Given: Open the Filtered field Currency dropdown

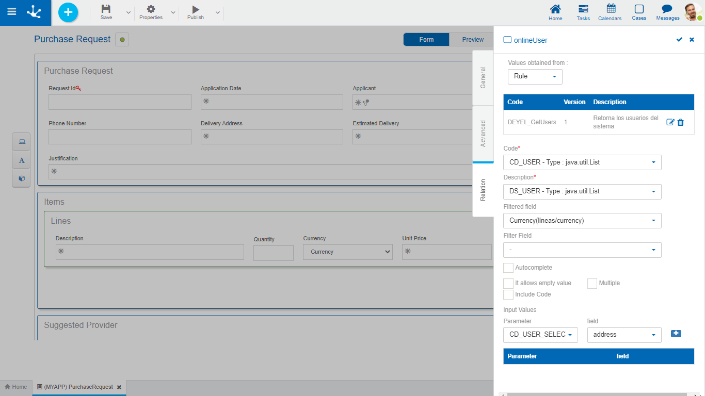Looking at the screenshot, I should (582, 221).
